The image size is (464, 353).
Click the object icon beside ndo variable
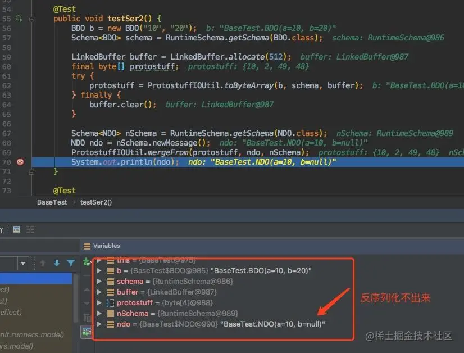tap(110, 324)
